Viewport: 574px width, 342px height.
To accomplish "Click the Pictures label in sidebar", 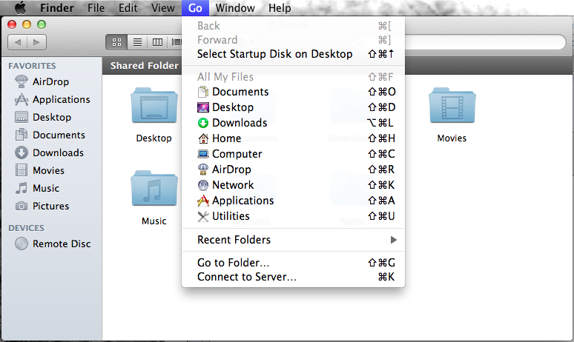I will [x=51, y=206].
